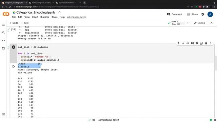Open more cell actions three-dot menu
The height and width of the screenshot is (122, 217).
[x=211, y=43]
